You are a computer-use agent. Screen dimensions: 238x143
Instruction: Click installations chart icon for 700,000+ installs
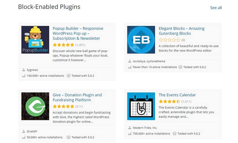click(130, 133)
